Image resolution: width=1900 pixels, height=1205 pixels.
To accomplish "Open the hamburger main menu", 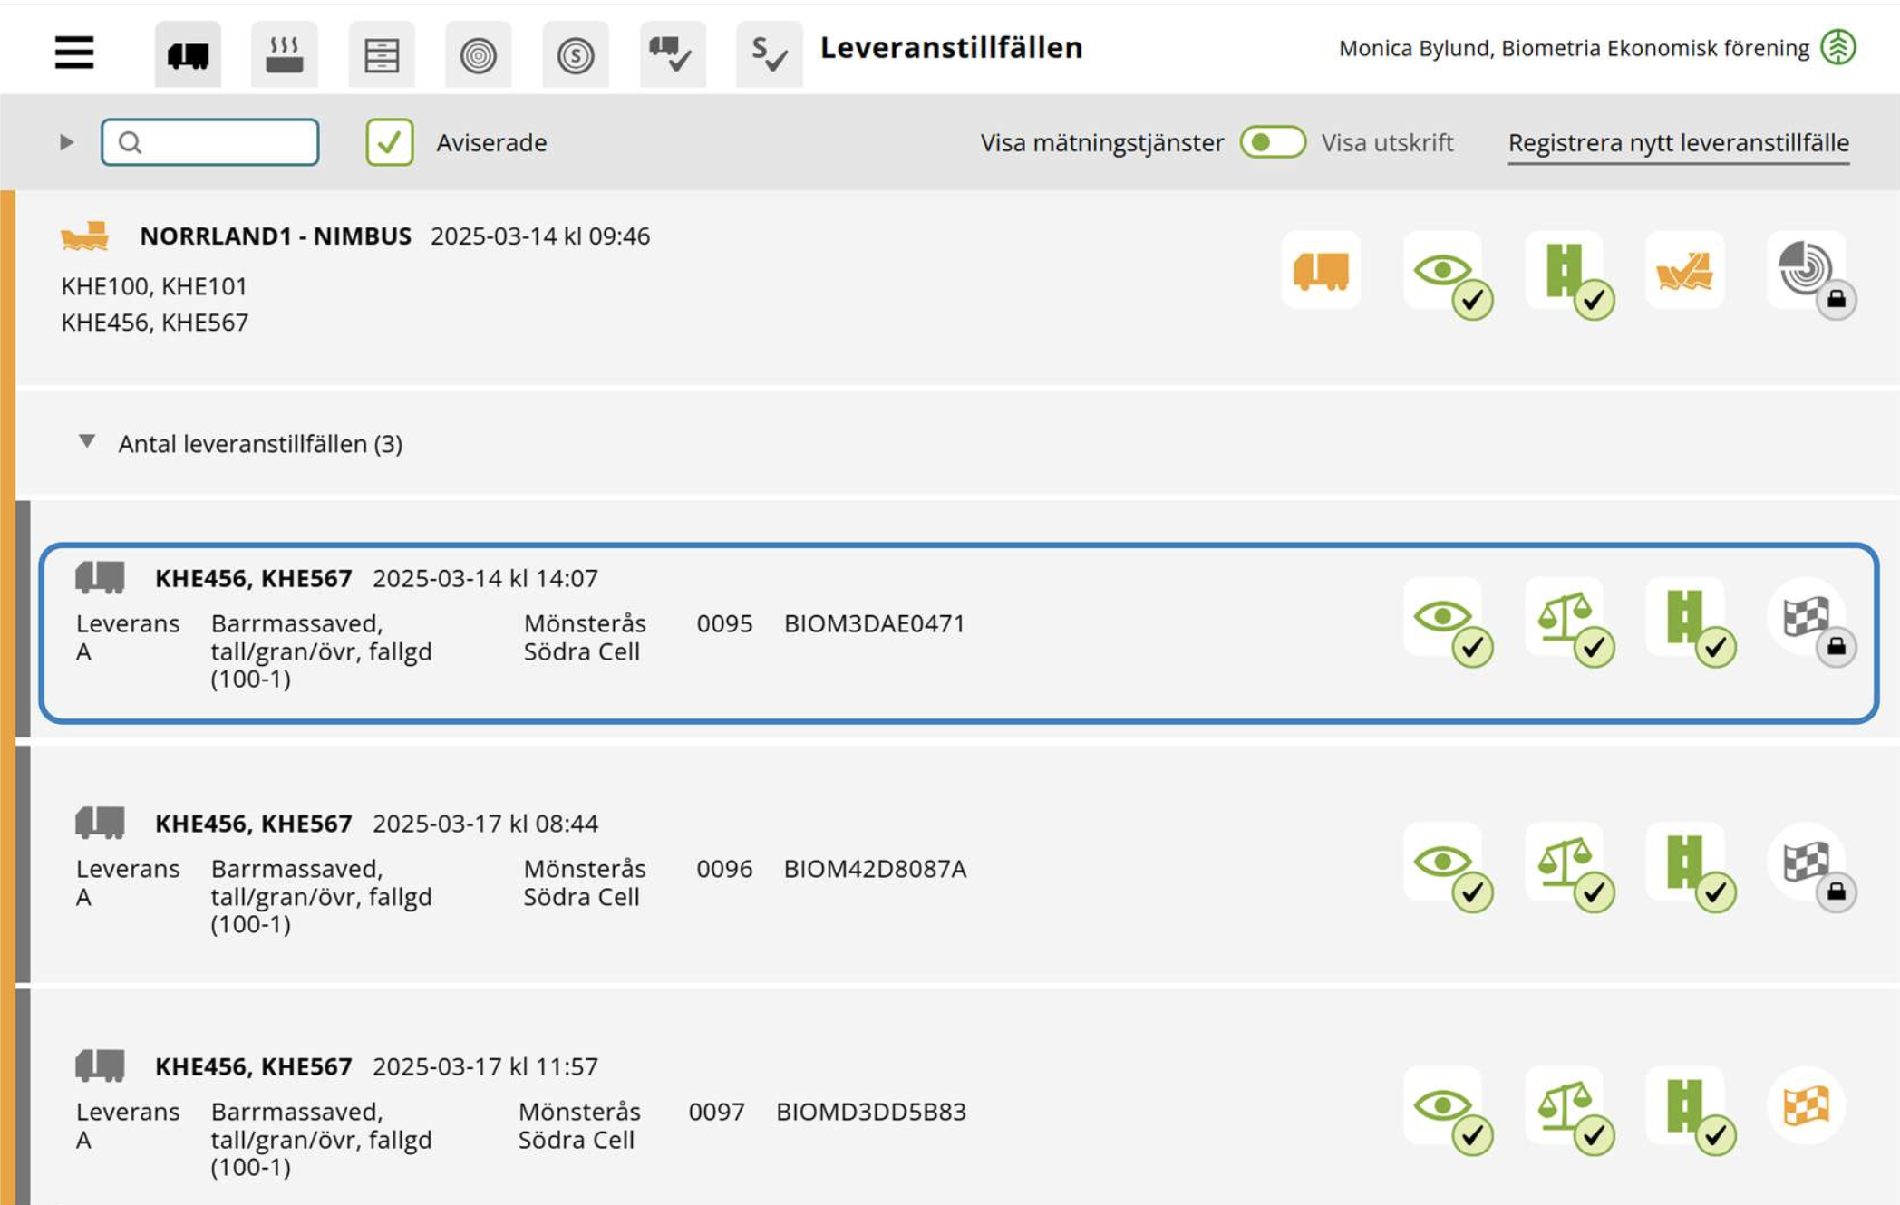I will 74,53.
